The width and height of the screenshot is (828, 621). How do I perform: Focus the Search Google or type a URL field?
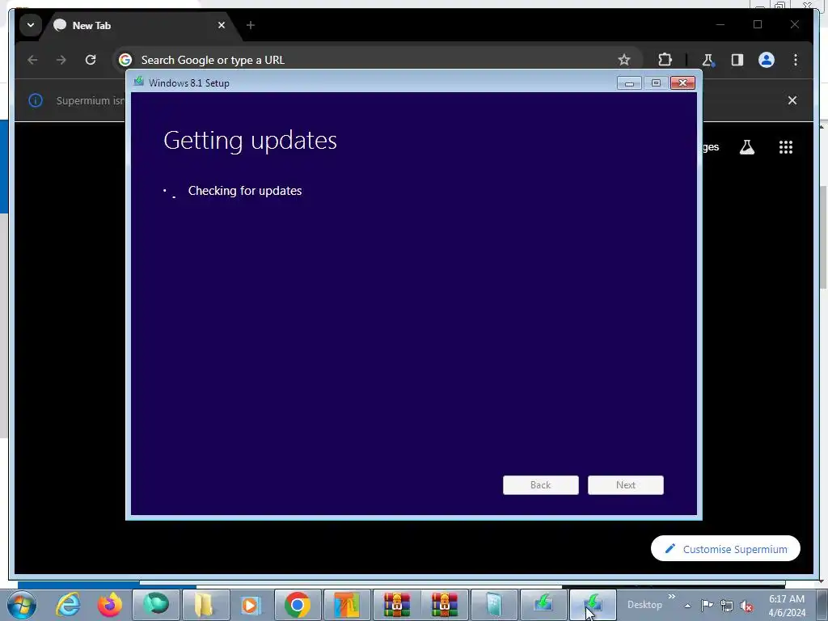tap(370, 60)
